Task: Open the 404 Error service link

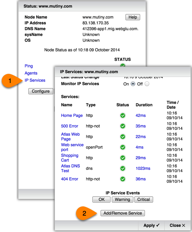Action: 70,179
